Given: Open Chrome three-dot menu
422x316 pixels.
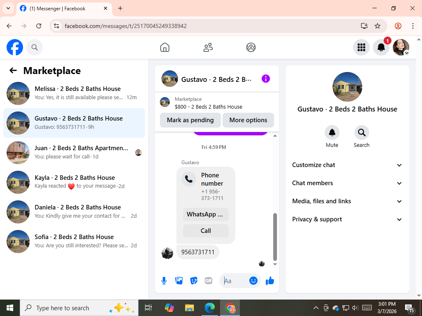Looking at the screenshot, I should [x=413, y=26].
